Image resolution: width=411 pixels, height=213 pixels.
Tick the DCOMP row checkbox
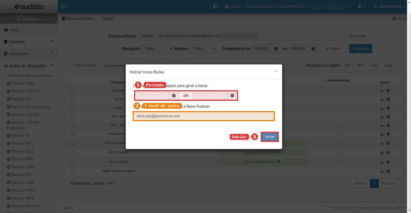(72, 91)
